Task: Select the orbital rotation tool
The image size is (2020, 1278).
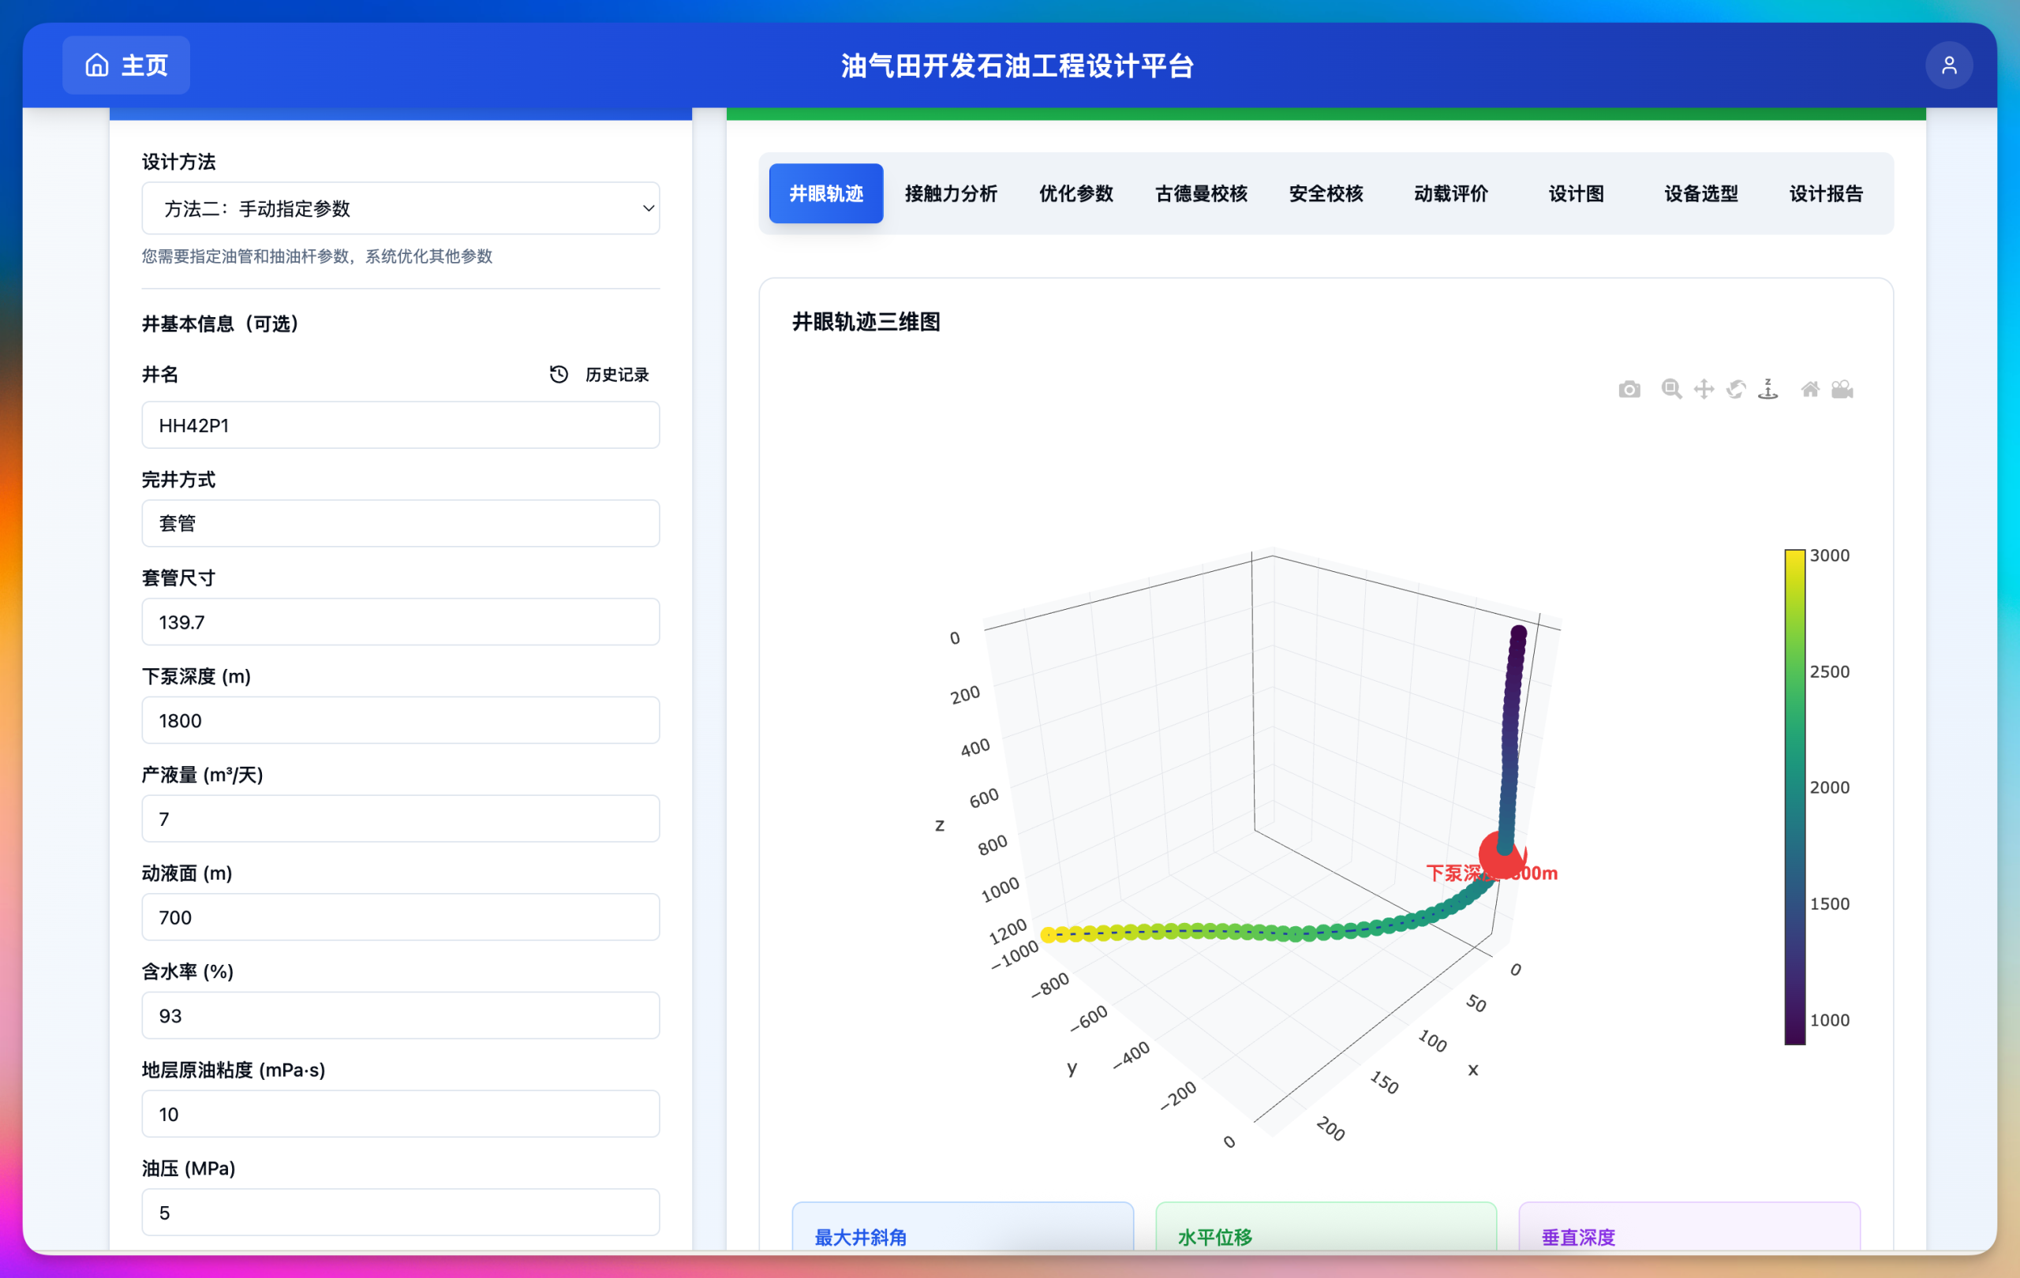Action: [x=1736, y=389]
